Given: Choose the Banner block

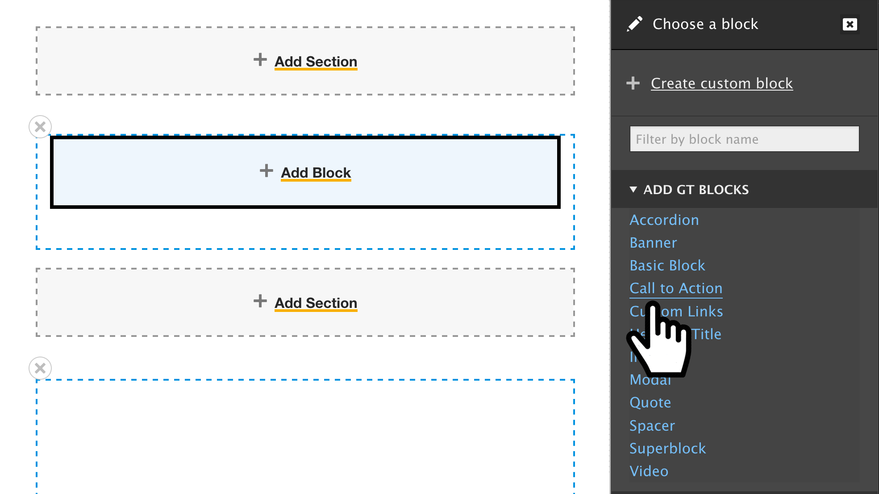Looking at the screenshot, I should click(x=653, y=243).
